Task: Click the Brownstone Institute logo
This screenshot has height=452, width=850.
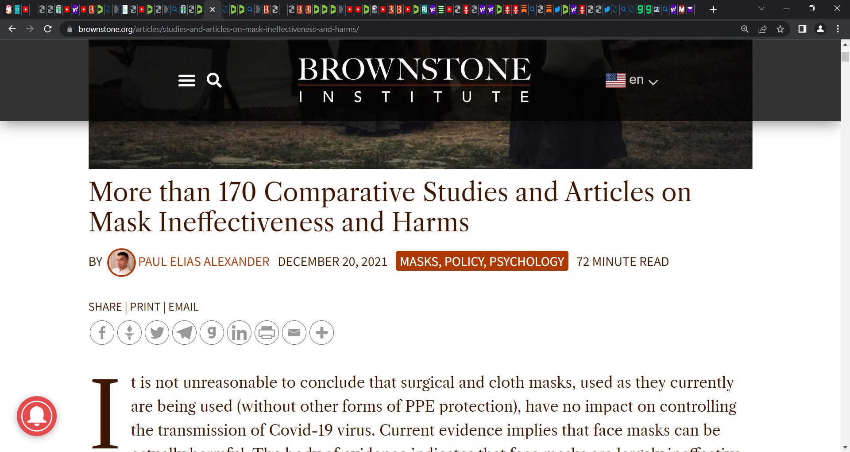Action: point(414,80)
